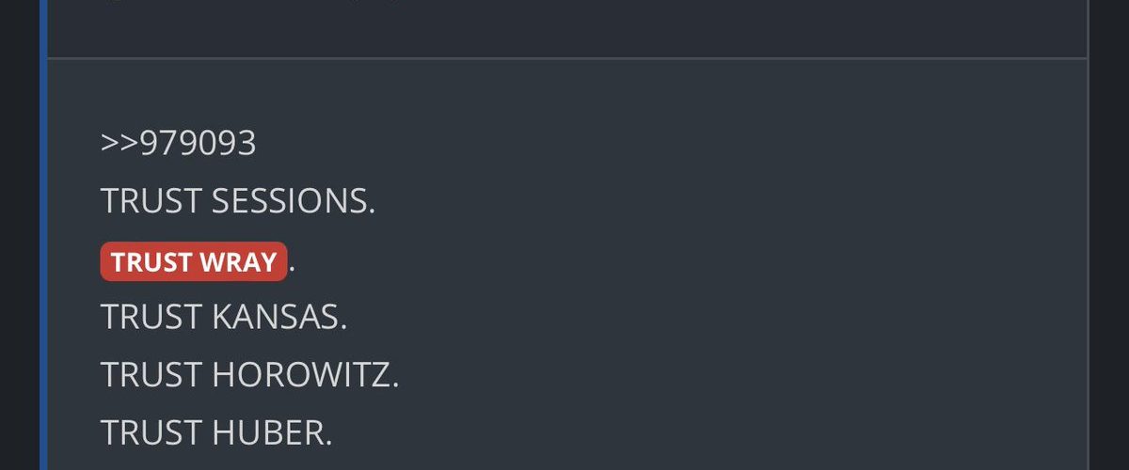Click the horizontal divider line above the post
This screenshot has width=1129, height=470.
click(x=564, y=58)
